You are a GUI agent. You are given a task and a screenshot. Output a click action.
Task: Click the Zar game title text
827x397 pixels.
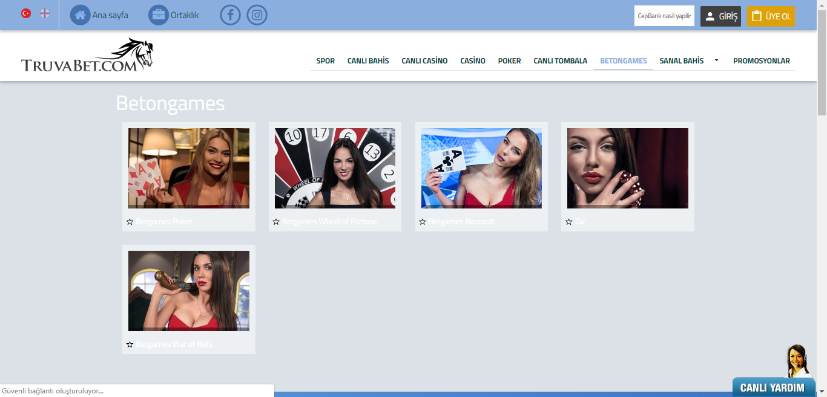pyautogui.click(x=581, y=222)
